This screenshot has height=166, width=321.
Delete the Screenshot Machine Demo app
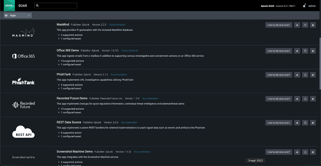click(313, 152)
